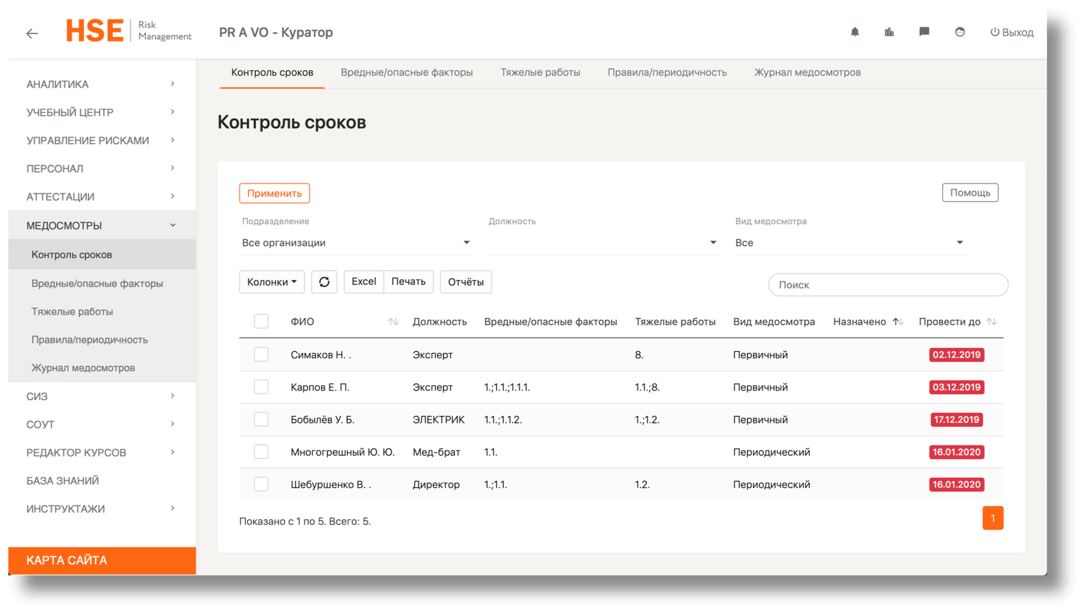Expand the Колонки dropdown button
Image resolution: width=1082 pixels, height=611 pixels.
point(271,282)
